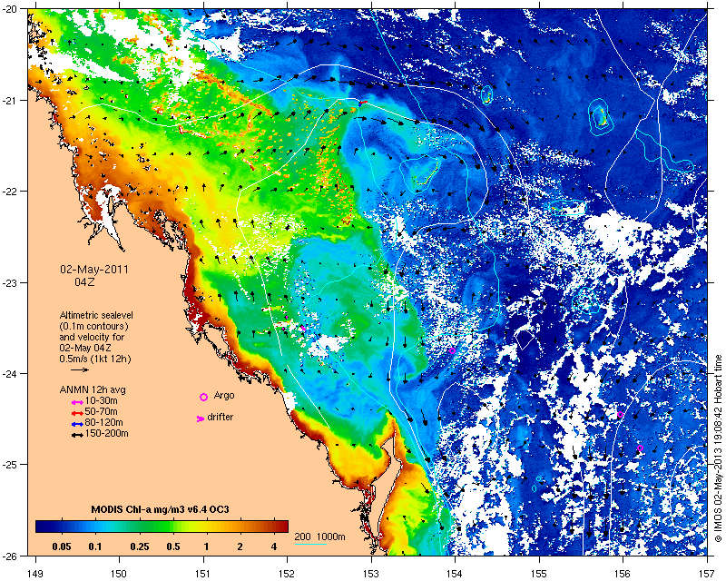726x581 pixels.
Task: Click the 0.5m/s velocity scale arrow
Action: (x=80, y=369)
